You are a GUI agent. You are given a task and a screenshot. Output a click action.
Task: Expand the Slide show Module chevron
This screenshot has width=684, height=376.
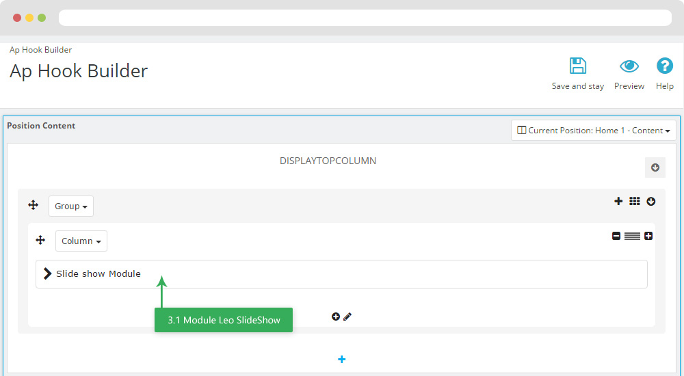click(x=47, y=273)
